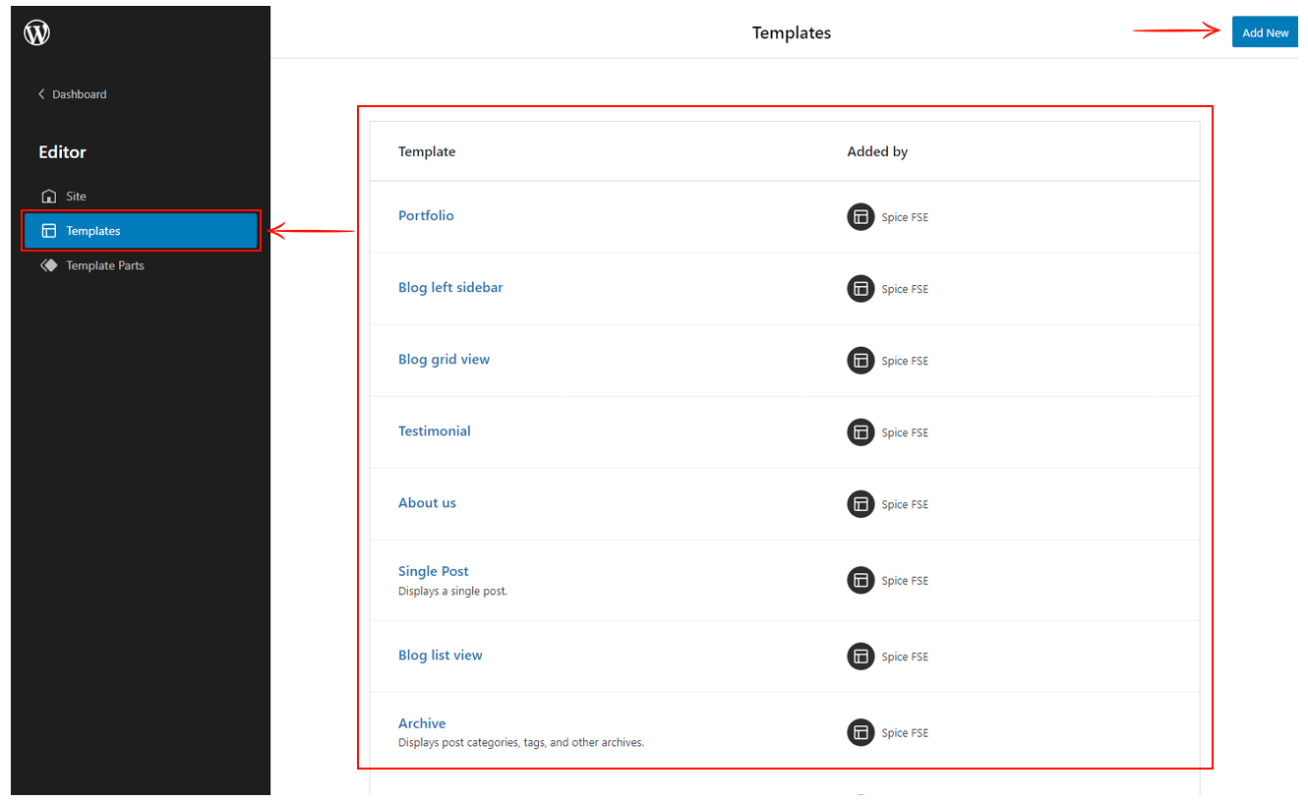Open the Blog left sidebar template
1308x801 pixels.
pos(450,287)
